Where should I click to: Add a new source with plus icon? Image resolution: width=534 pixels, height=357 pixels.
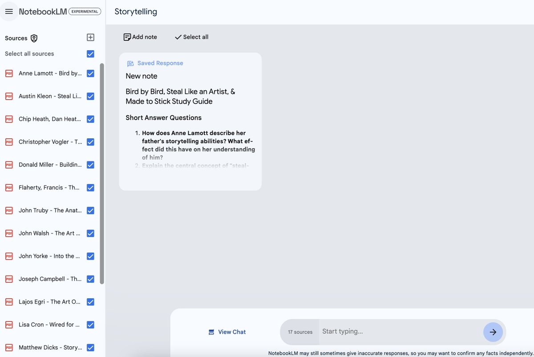click(x=90, y=37)
